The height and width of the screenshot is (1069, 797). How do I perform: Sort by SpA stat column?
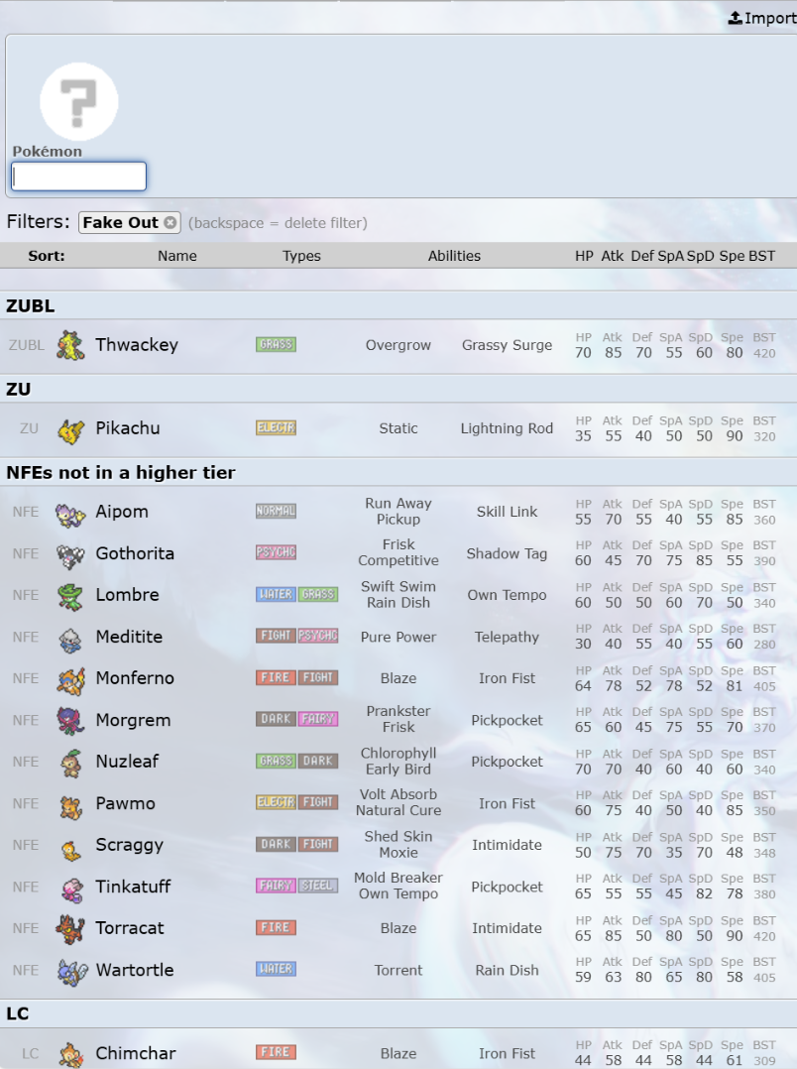671,256
